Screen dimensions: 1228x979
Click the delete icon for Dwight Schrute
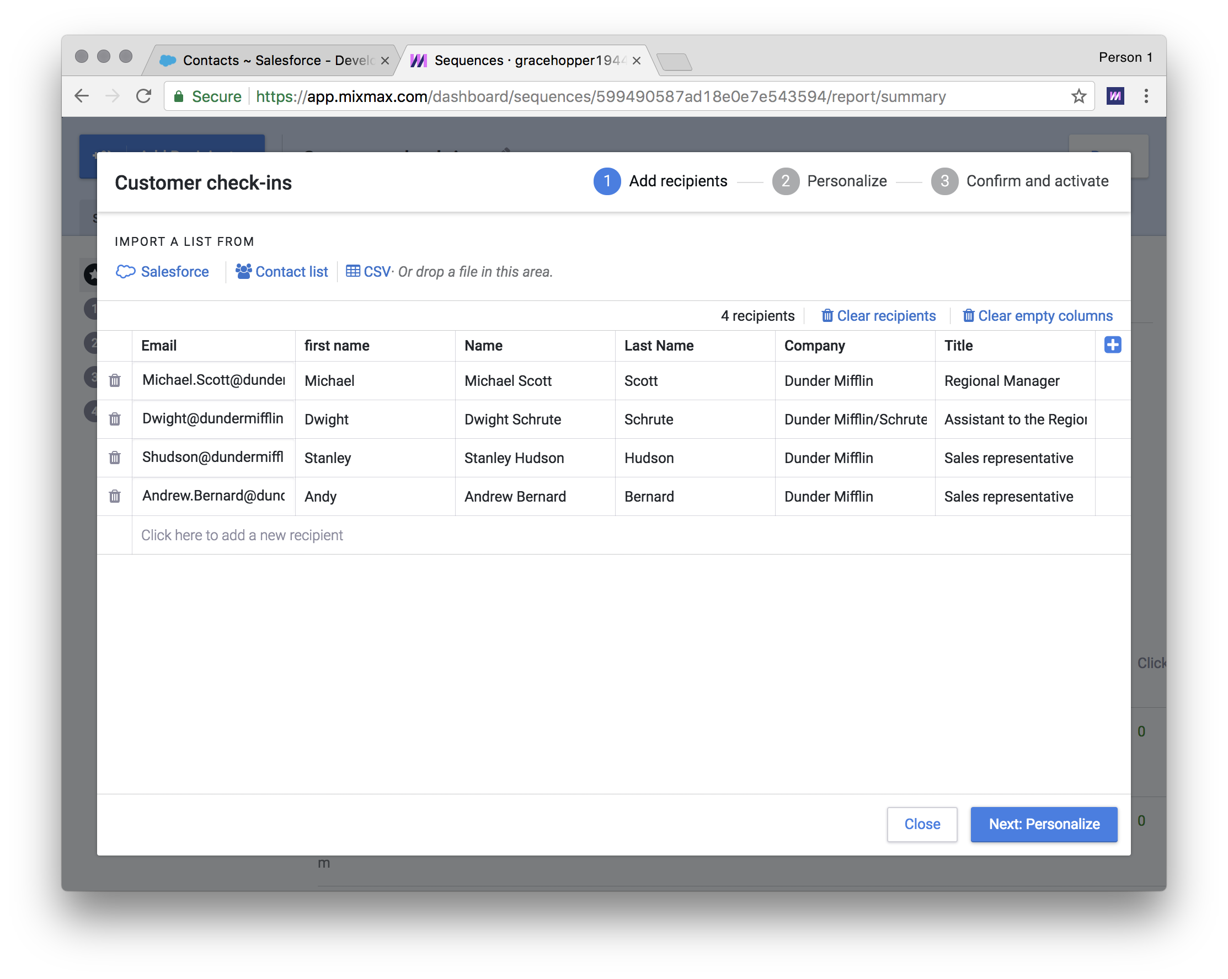(114, 418)
